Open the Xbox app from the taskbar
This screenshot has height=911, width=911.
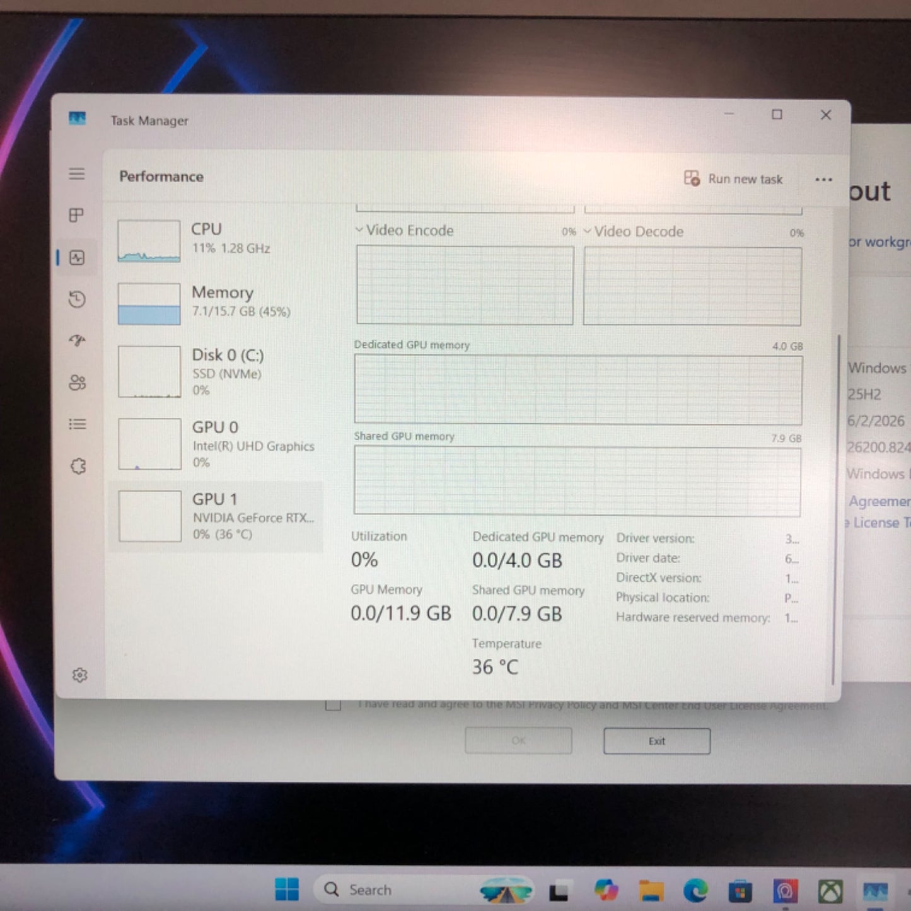830,891
